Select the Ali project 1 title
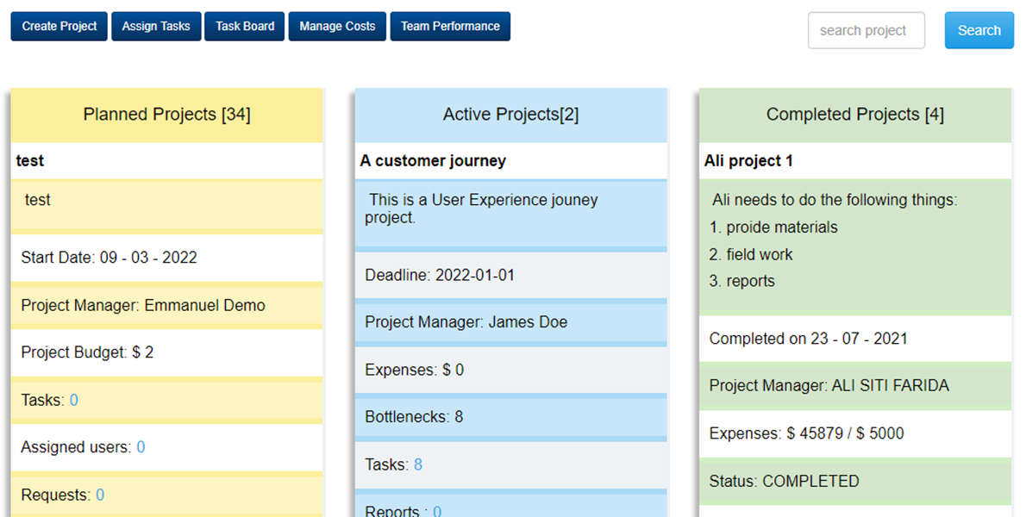Image resolution: width=1026 pixels, height=517 pixels. 748,160
